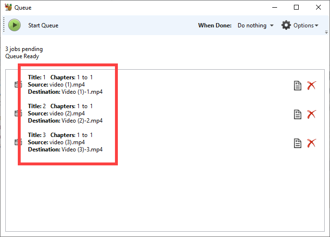
Task: Click the 'Title: 3 Chapters: 1 to 1' line
Action: [61, 135]
